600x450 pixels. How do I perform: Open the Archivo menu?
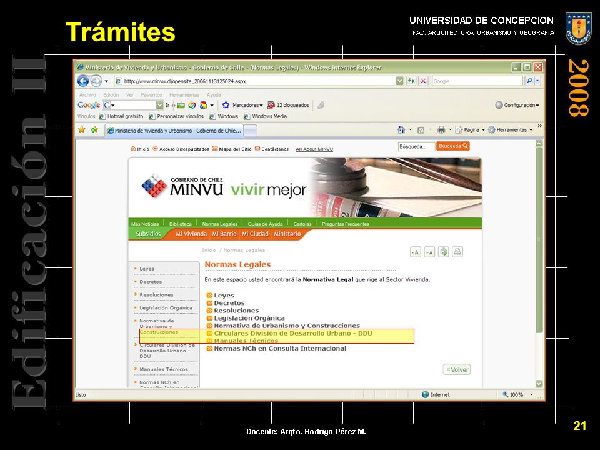(87, 94)
